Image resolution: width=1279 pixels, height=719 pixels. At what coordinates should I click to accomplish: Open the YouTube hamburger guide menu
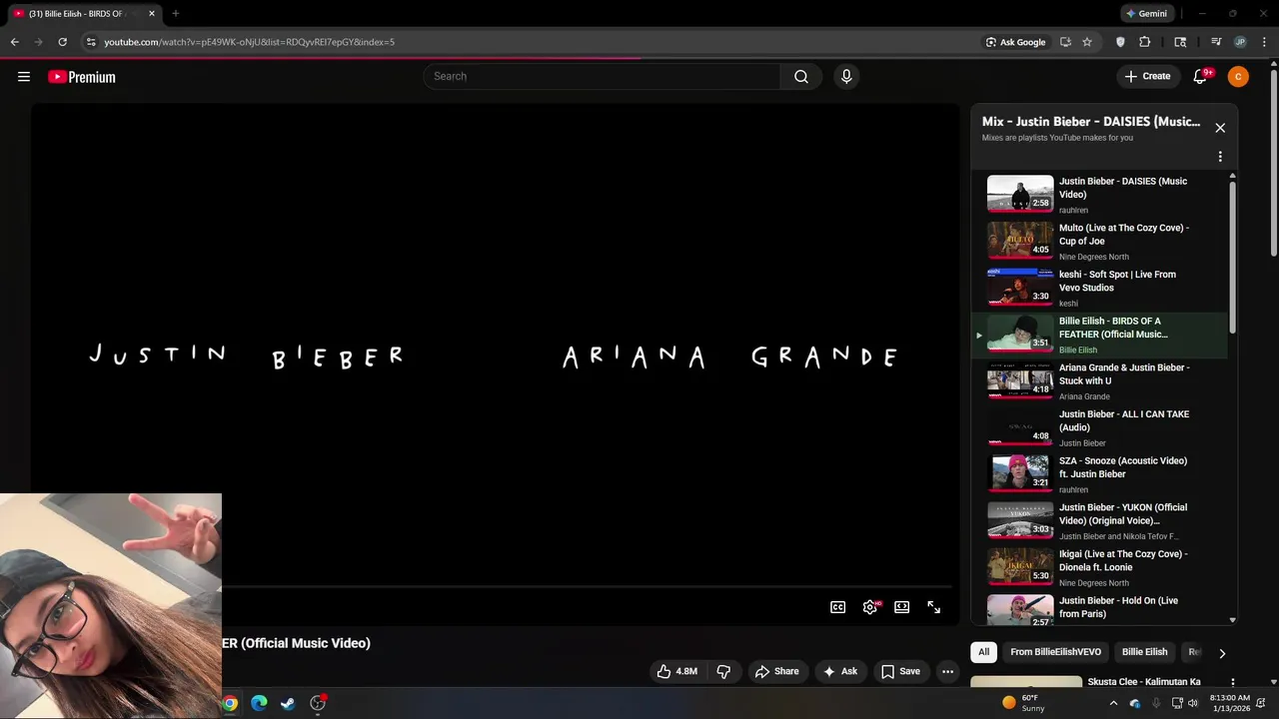tap(24, 77)
